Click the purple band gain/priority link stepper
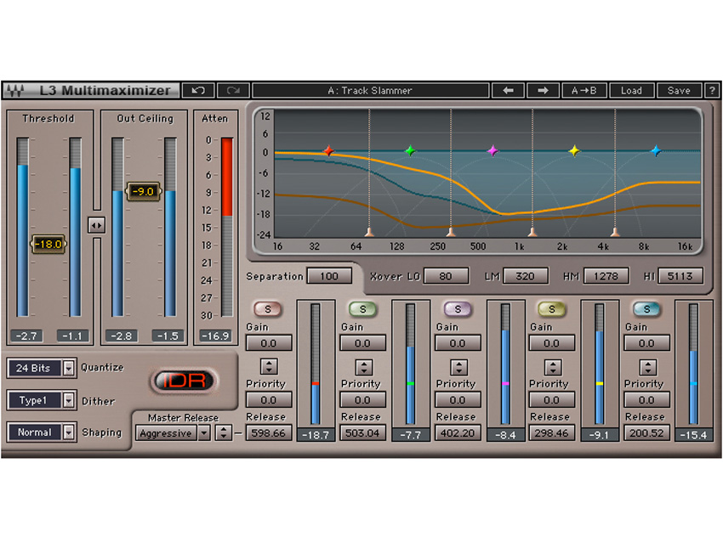Image resolution: width=723 pixels, height=542 pixels. tap(458, 367)
